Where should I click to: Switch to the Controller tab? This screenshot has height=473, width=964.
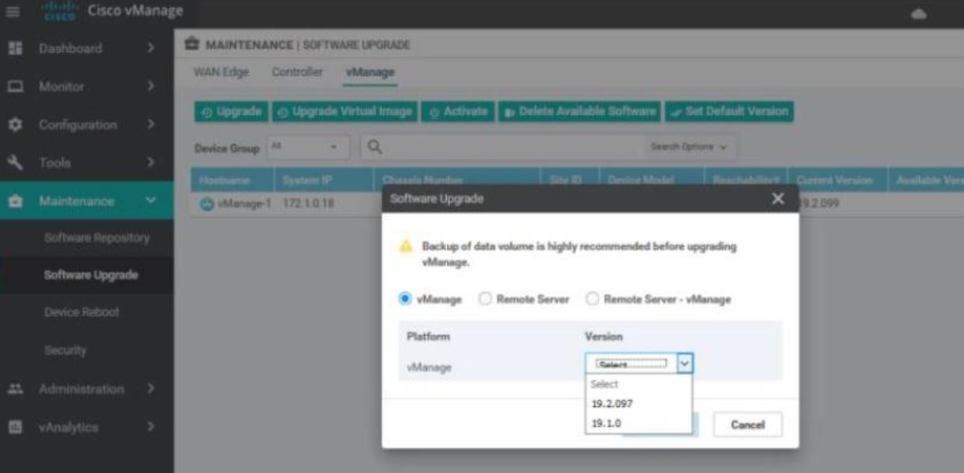297,72
